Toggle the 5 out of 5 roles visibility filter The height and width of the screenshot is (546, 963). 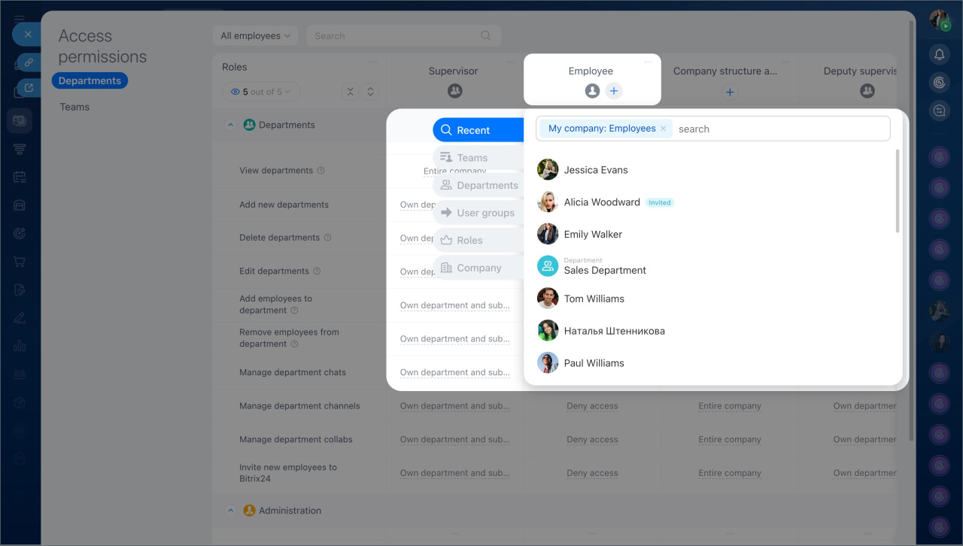(261, 92)
